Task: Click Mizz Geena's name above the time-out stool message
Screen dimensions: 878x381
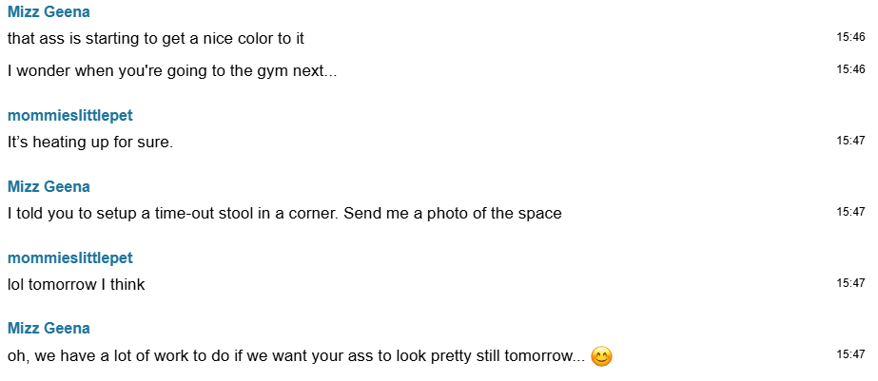Action: [49, 186]
